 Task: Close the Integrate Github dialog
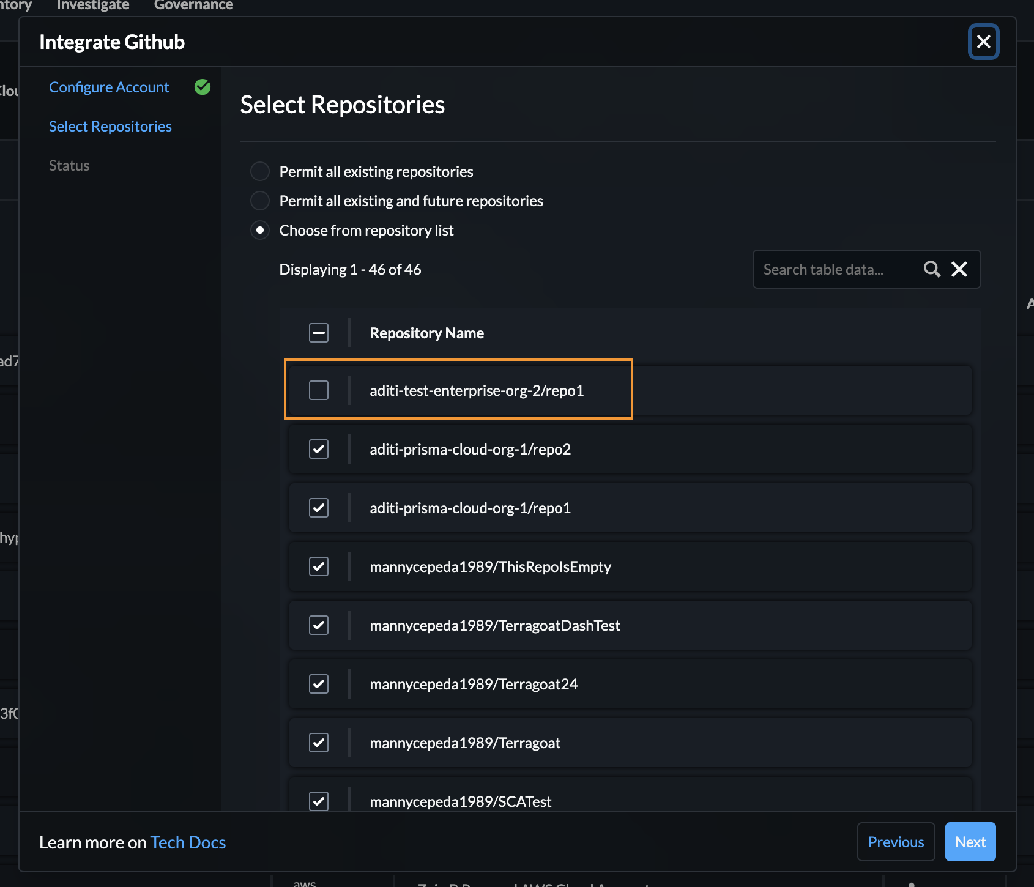tap(983, 42)
